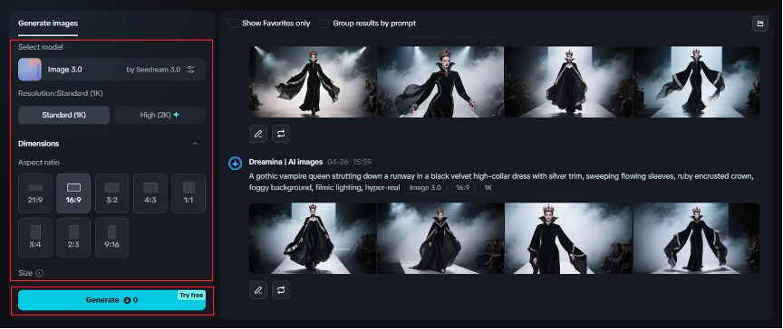Select the 1:1 aspect ratio
Image resolution: width=783 pixels, height=329 pixels.
pos(188,193)
